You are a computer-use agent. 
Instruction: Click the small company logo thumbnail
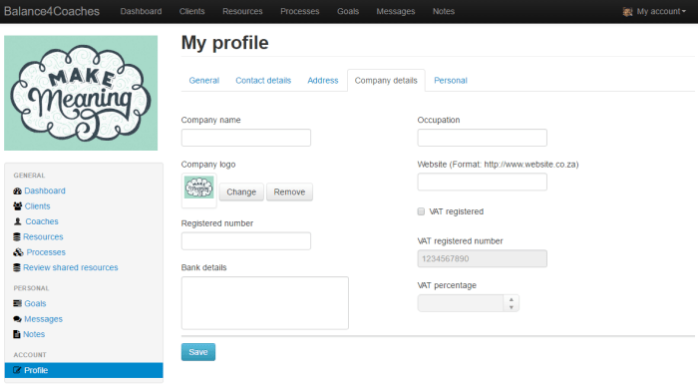[199, 188]
